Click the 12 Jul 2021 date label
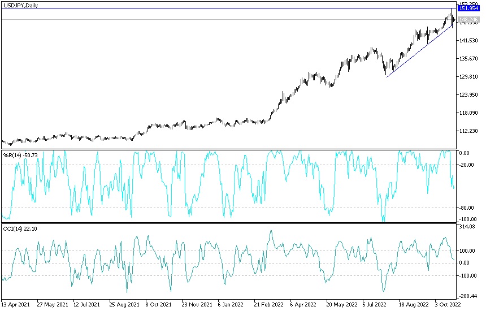 (x=86, y=304)
